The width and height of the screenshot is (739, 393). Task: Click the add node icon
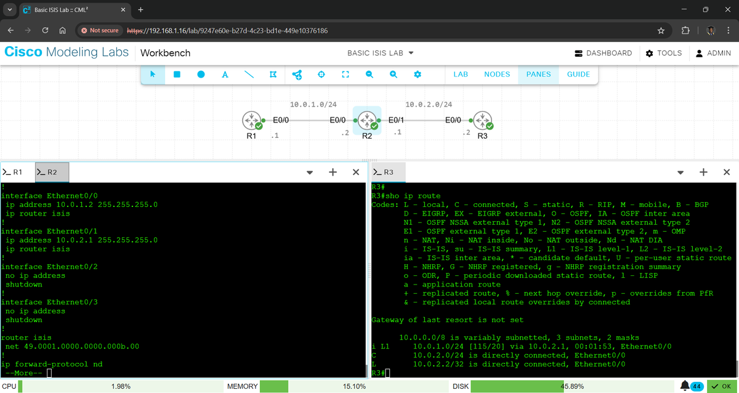297,74
